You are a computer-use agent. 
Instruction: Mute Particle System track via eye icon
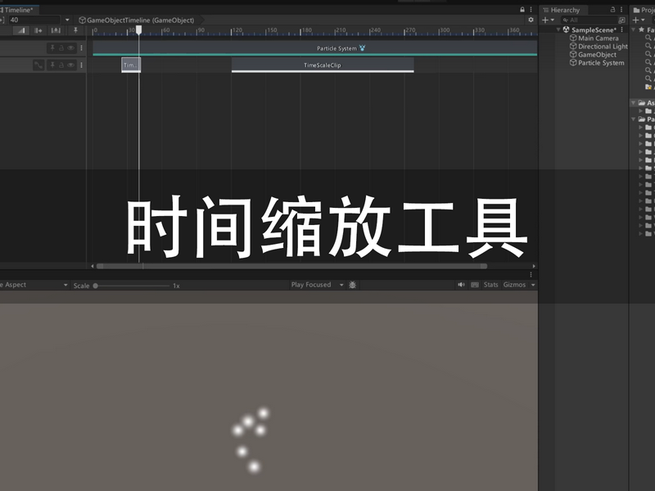click(71, 48)
